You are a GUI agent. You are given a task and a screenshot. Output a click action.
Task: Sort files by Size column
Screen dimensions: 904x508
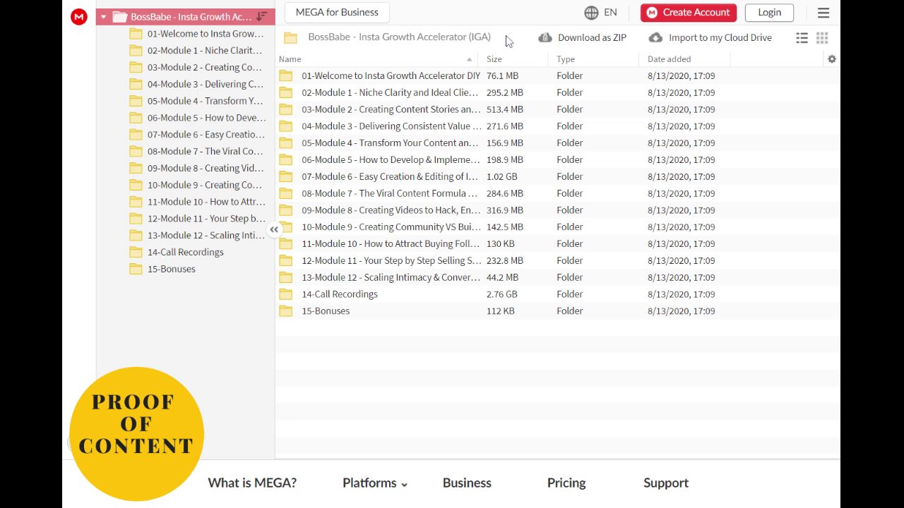[494, 59]
